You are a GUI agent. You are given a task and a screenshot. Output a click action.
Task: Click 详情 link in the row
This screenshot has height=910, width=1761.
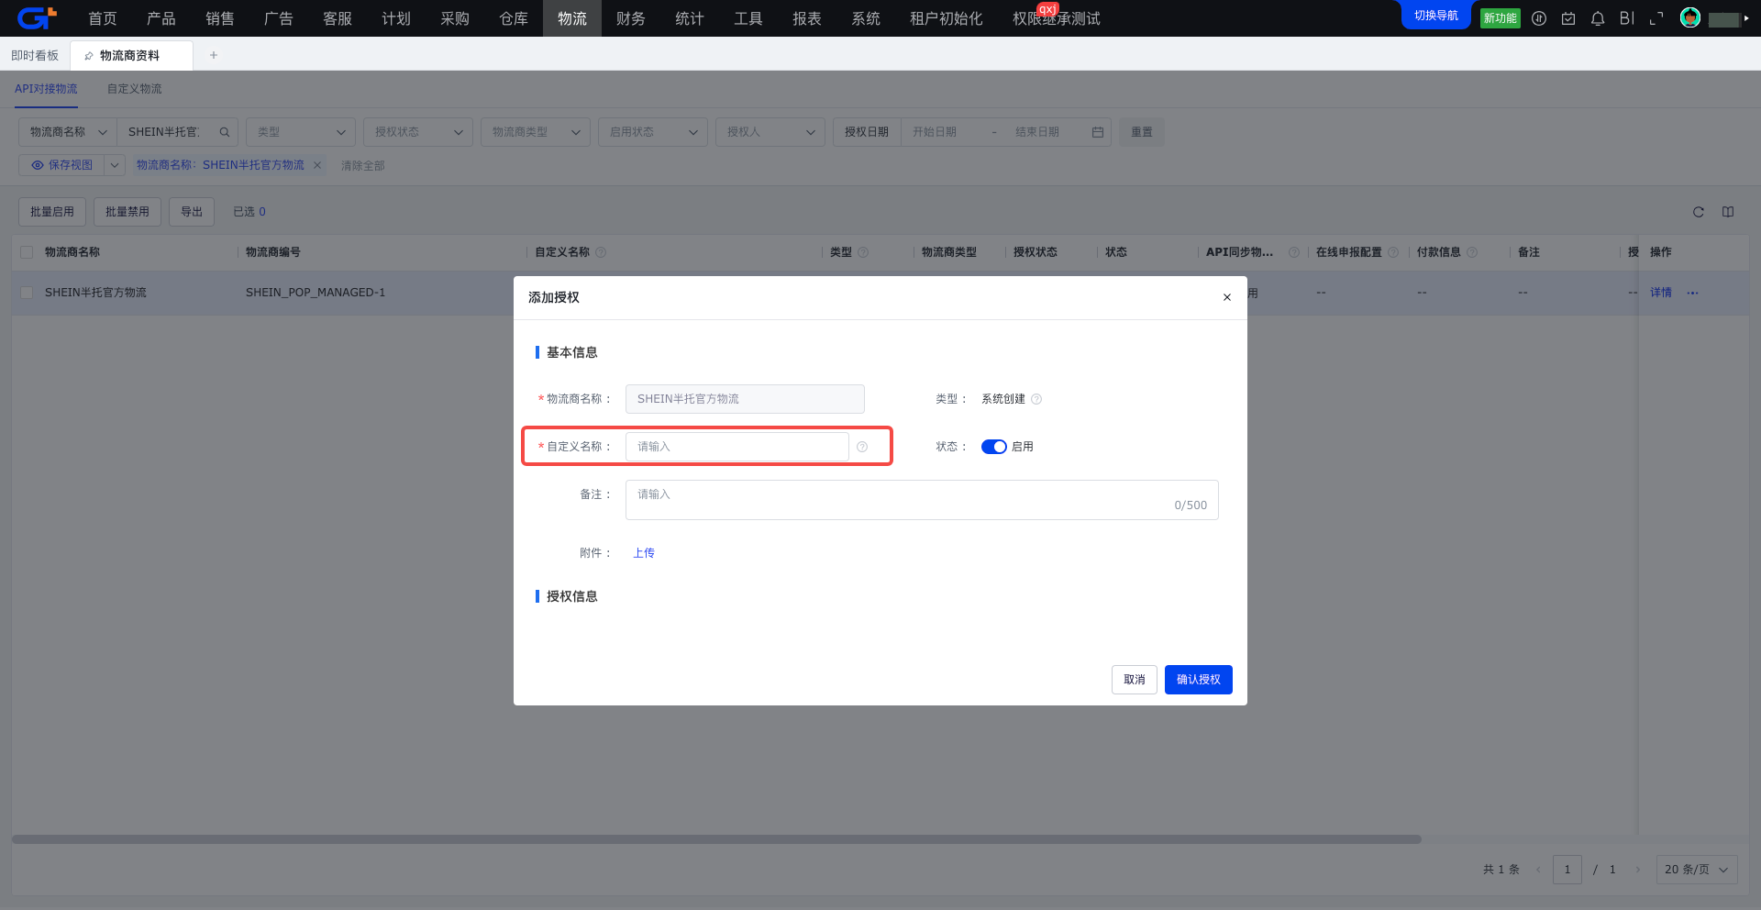(1661, 293)
